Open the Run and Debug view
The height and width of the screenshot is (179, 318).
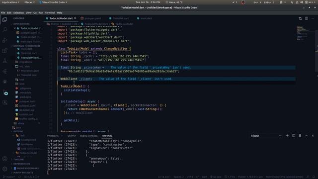pos(4,40)
